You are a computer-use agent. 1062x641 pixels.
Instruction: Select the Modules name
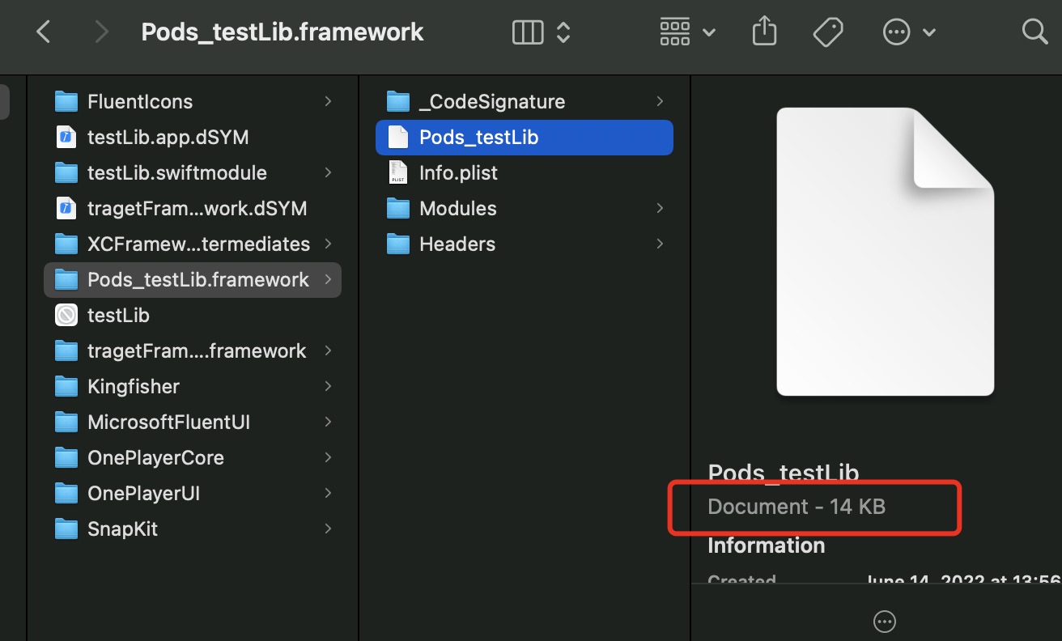click(x=458, y=209)
